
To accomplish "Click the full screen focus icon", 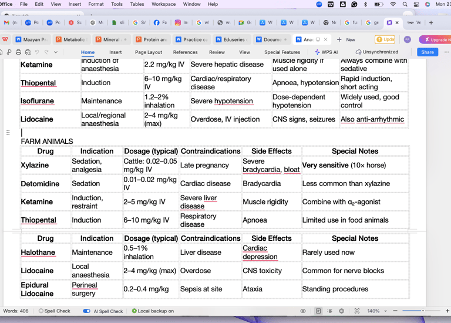I will 357,311.
